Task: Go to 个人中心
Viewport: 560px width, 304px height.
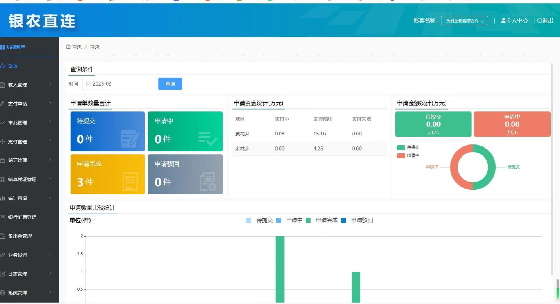Action: (x=514, y=20)
